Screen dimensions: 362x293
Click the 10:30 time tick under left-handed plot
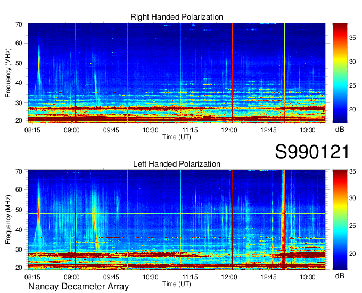[x=151, y=277]
